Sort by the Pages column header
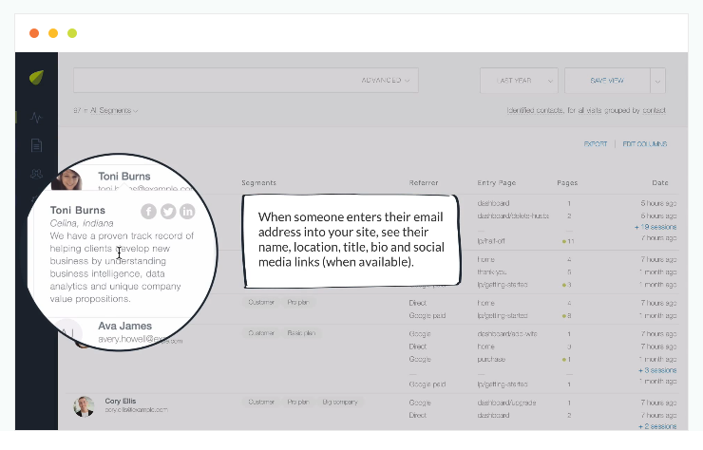703x450 pixels. coord(567,183)
